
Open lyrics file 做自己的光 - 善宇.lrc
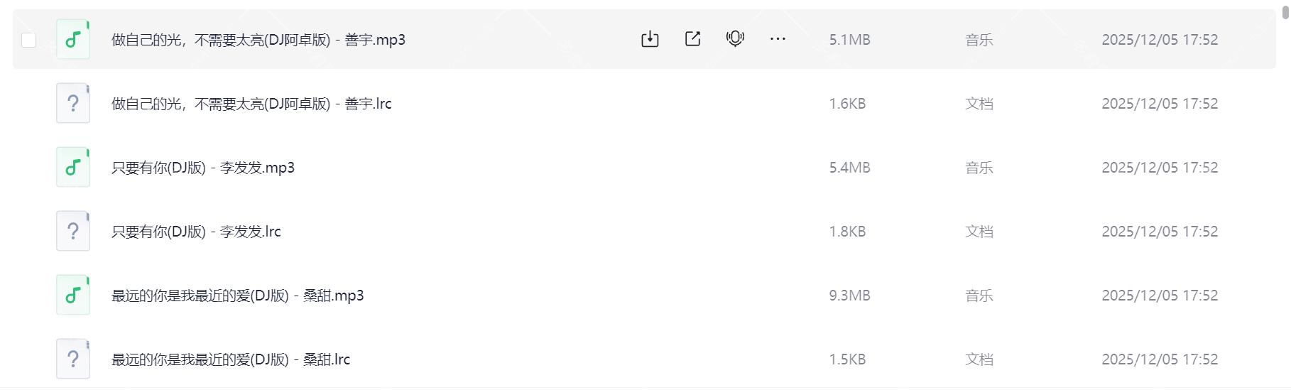[251, 104]
